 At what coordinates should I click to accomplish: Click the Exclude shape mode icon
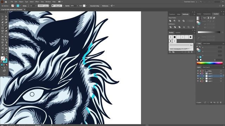tap(184, 21)
